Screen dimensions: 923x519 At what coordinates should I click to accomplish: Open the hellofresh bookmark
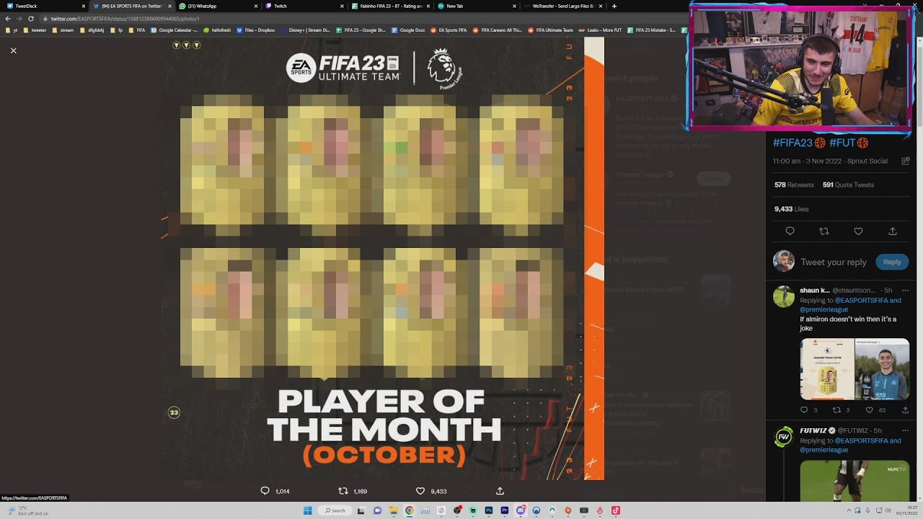(217, 30)
